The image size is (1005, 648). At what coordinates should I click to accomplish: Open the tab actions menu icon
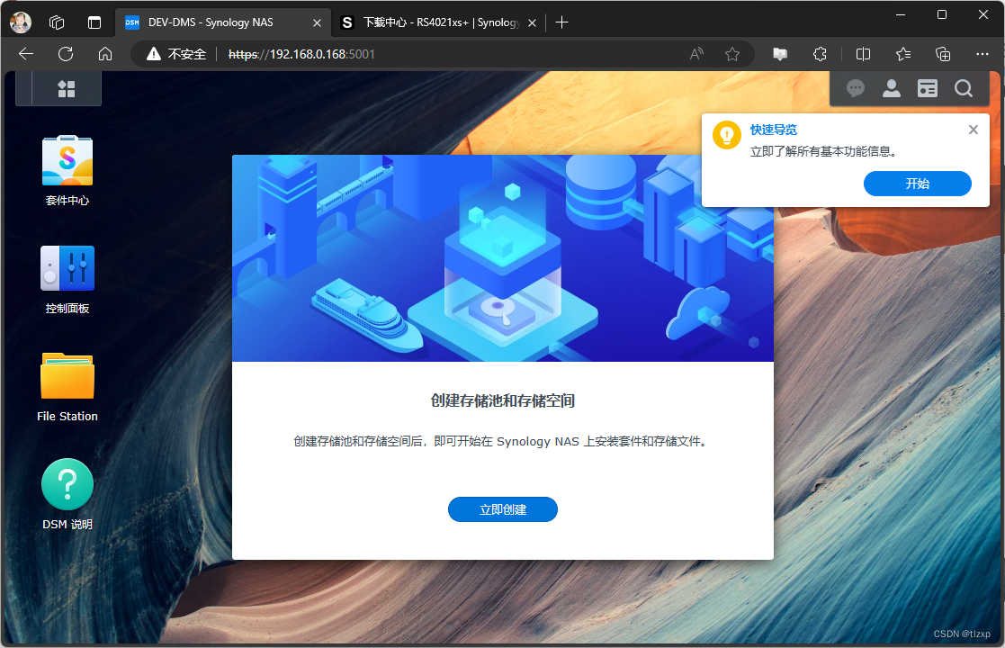94,22
